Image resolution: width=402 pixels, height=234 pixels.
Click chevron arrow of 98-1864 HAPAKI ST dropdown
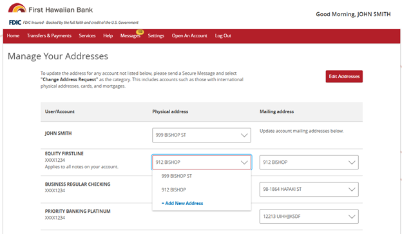click(x=352, y=190)
